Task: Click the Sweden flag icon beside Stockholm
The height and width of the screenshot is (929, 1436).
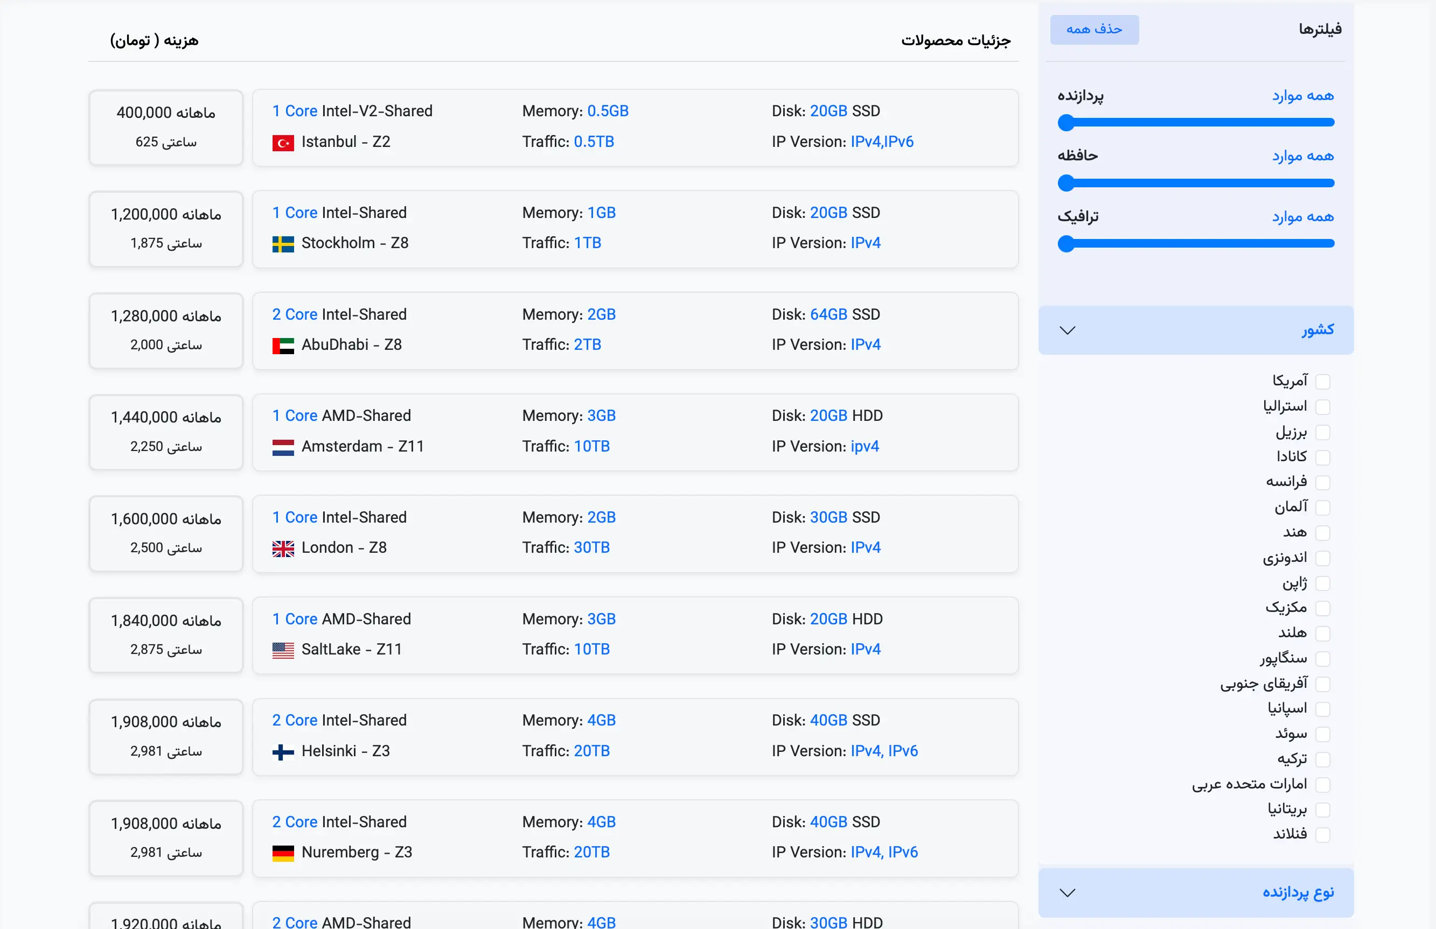Action: tap(283, 244)
